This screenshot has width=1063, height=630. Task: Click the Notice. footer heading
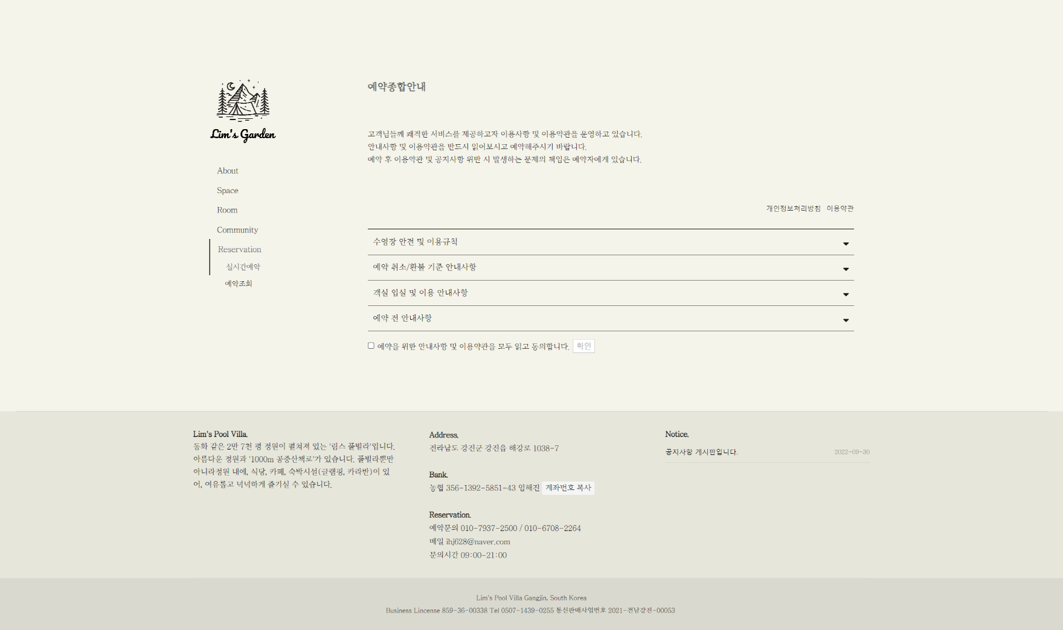[677, 434]
